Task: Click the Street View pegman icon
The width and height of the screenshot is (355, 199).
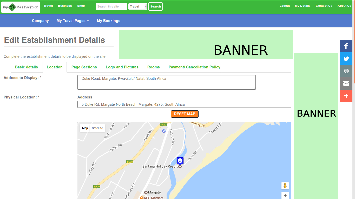Action: click(x=285, y=186)
